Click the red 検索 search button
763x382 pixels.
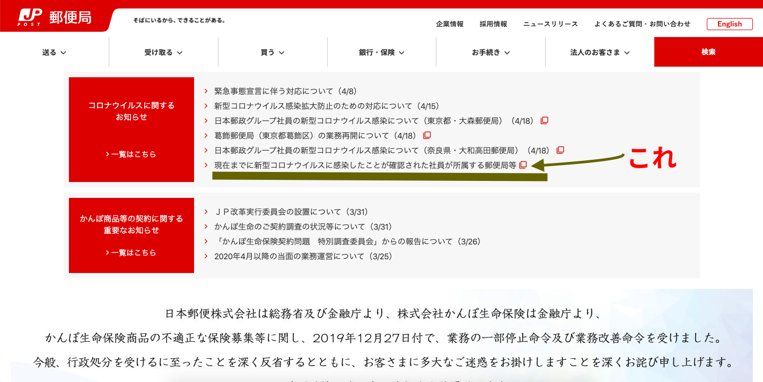(x=708, y=52)
